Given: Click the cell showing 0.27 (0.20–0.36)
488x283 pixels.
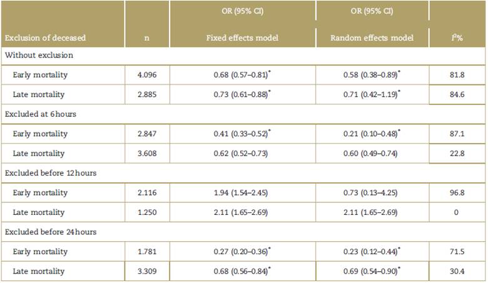Looking at the screenshot, I should [241, 252].
